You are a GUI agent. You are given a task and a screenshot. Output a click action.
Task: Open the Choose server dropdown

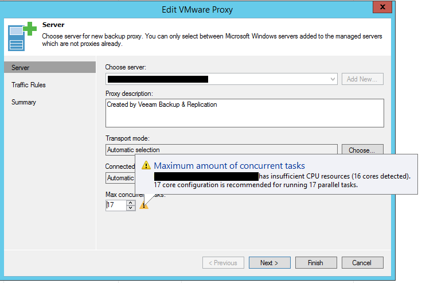pos(333,79)
